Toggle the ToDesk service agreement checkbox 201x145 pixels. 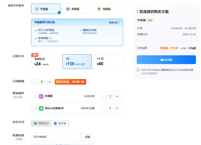(x=138, y=70)
